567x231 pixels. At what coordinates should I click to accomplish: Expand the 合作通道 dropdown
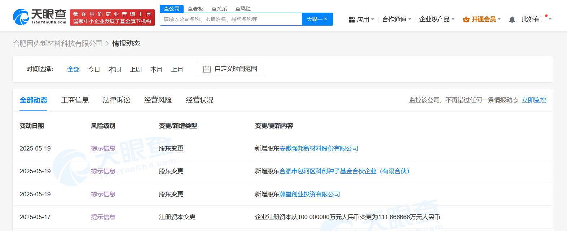coord(396,19)
